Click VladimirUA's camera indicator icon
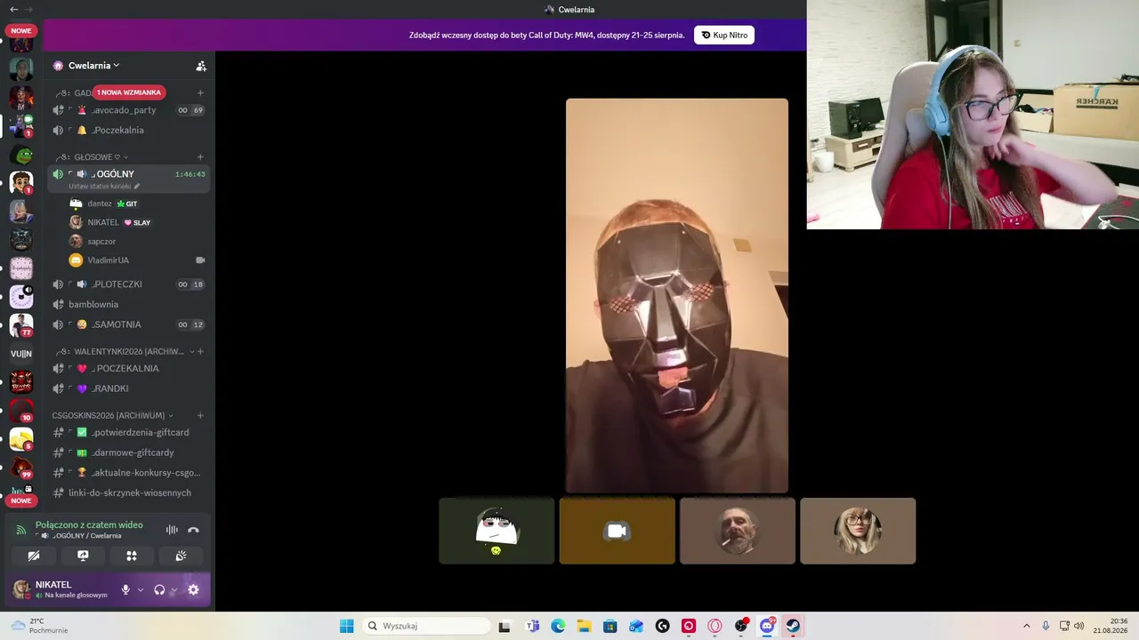Screen dimensions: 1139x640 point(200,260)
